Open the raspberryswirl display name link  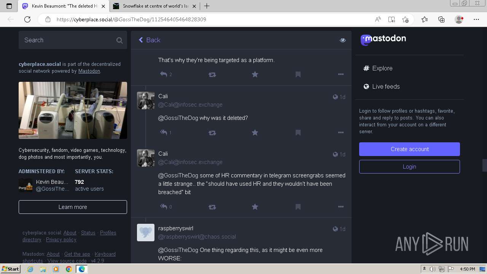(x=176, y=228)
